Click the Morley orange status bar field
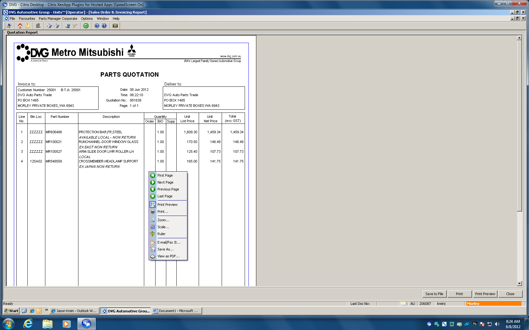529x330 pixels. [493, 304]
